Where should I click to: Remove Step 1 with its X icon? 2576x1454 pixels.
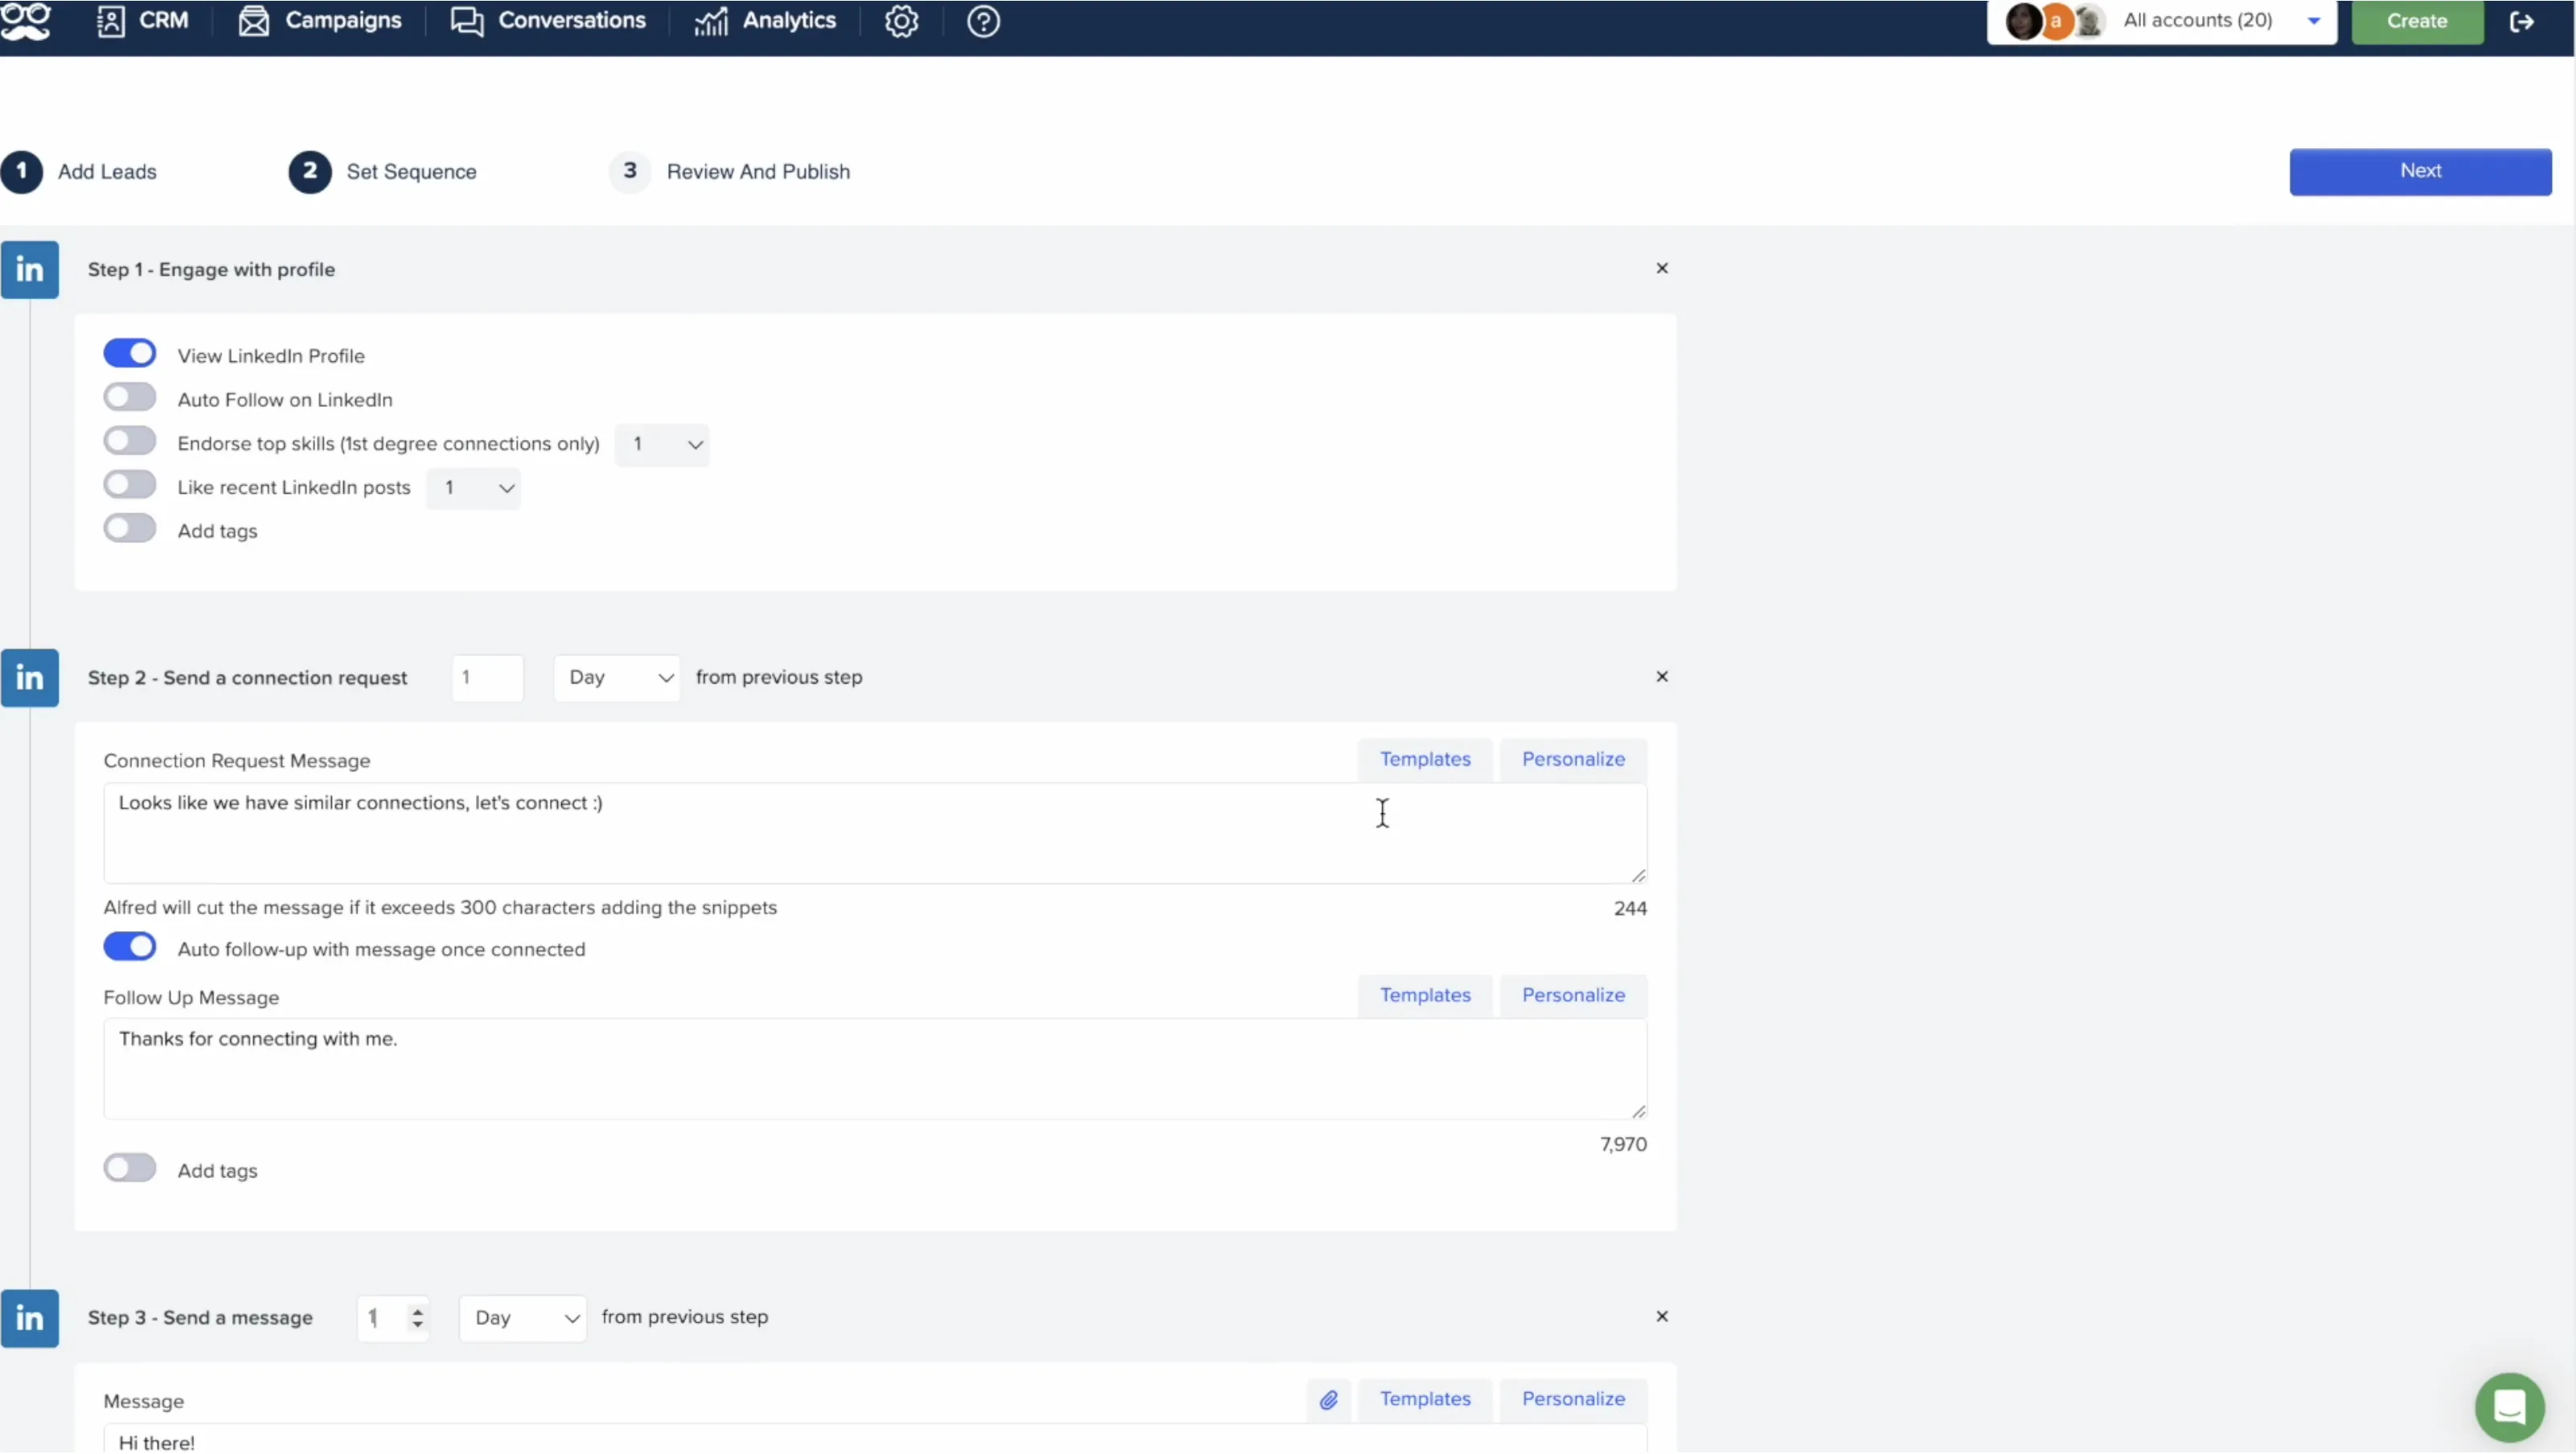click(1662, 268)
